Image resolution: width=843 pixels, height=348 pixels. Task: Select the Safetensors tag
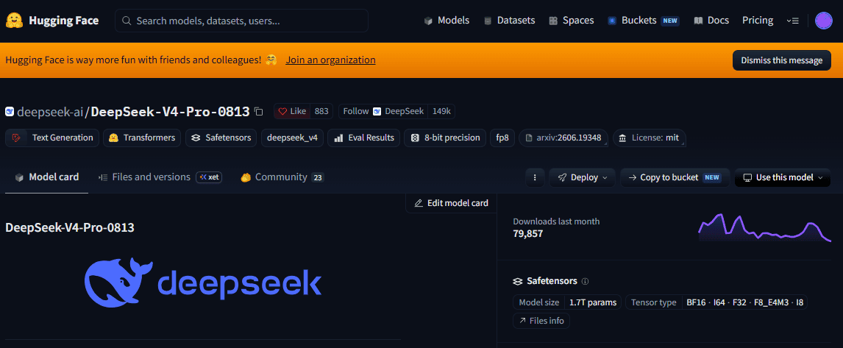[221, 138]
